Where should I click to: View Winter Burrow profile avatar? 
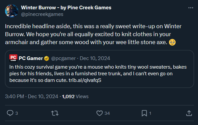click(12, 11)
